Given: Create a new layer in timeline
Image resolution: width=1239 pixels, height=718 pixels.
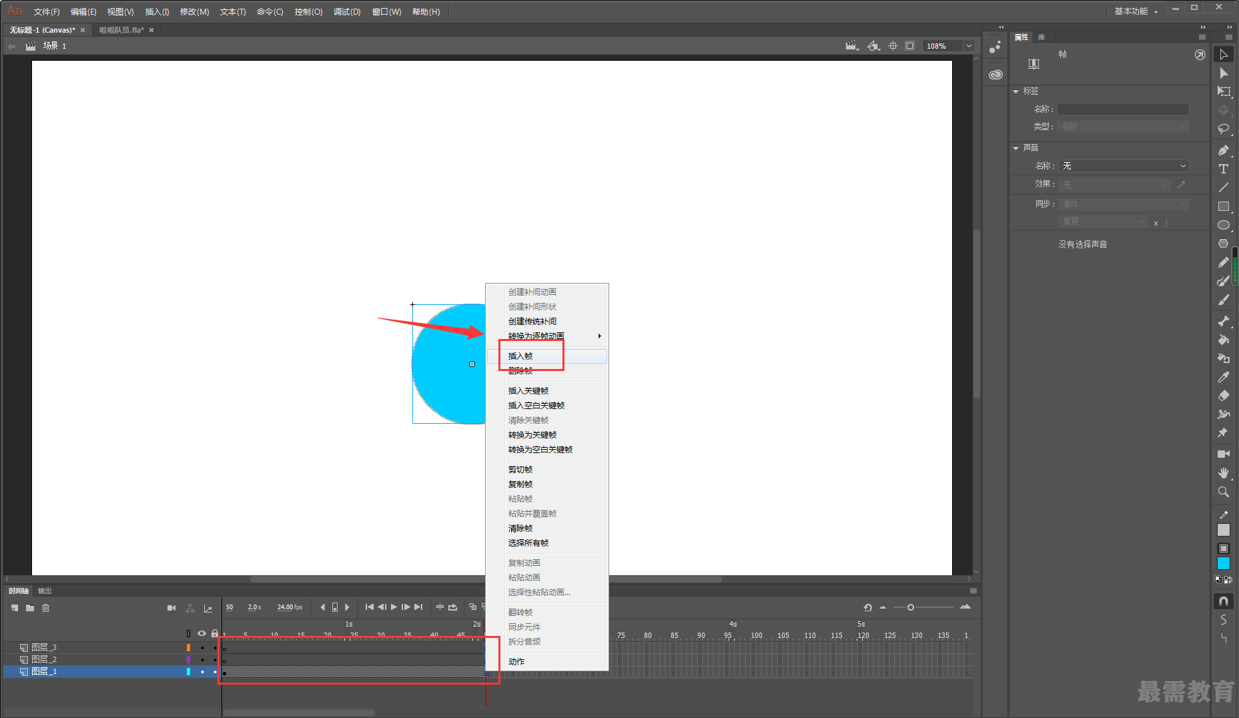Looking at the screenshot, I should coord(15,608).
